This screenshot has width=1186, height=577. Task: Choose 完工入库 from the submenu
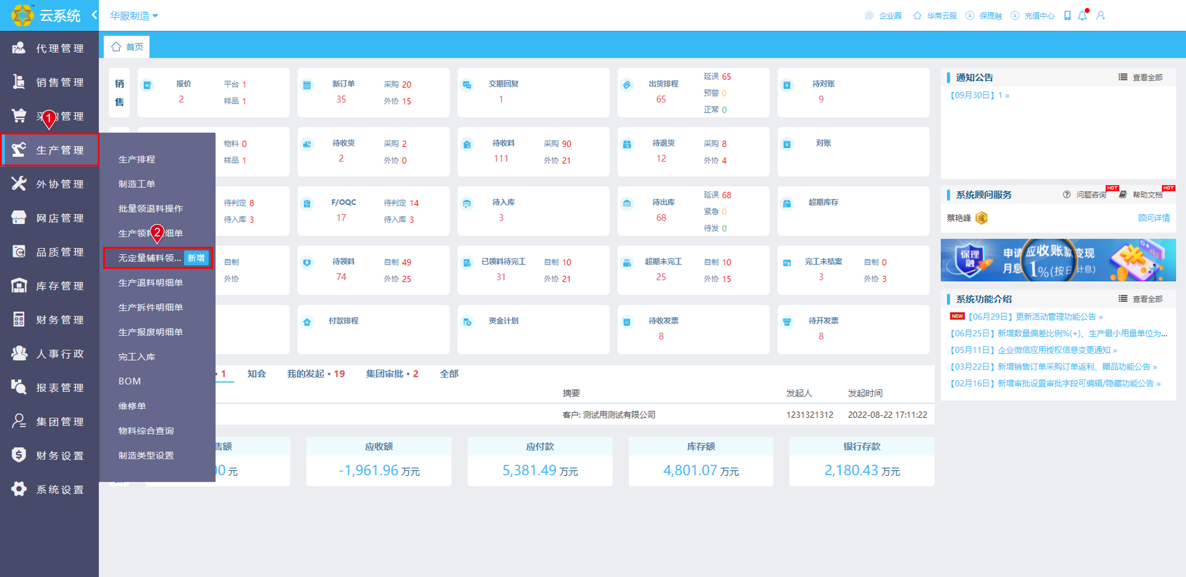[137, 357]
